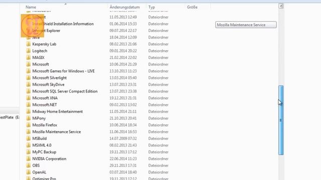Click the date 09.07.2014 22:17
This screenshot has height=180, width=321.
[x=123, y=30]
